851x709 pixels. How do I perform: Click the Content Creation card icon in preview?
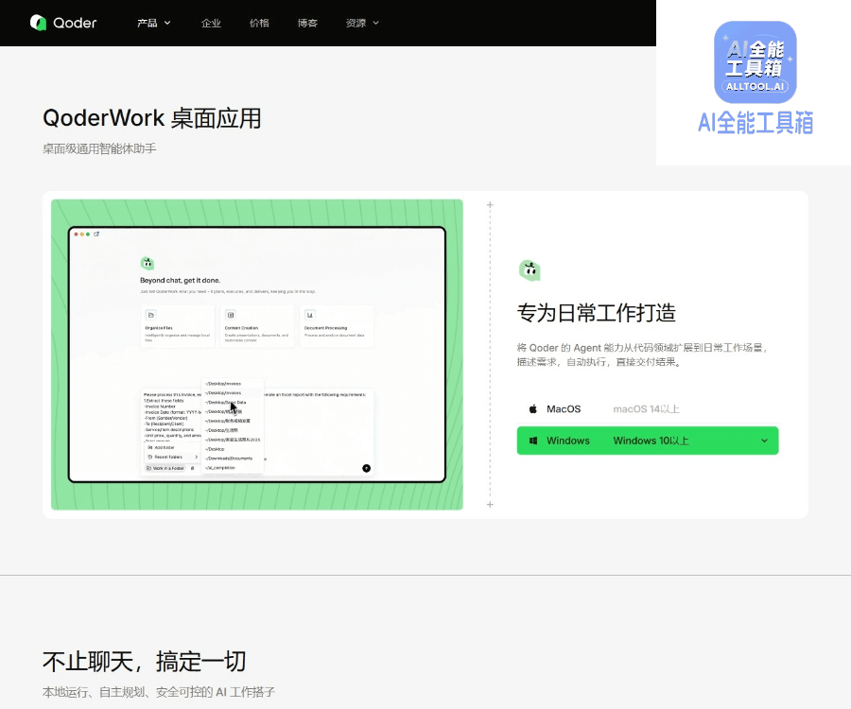coord(231,315)
